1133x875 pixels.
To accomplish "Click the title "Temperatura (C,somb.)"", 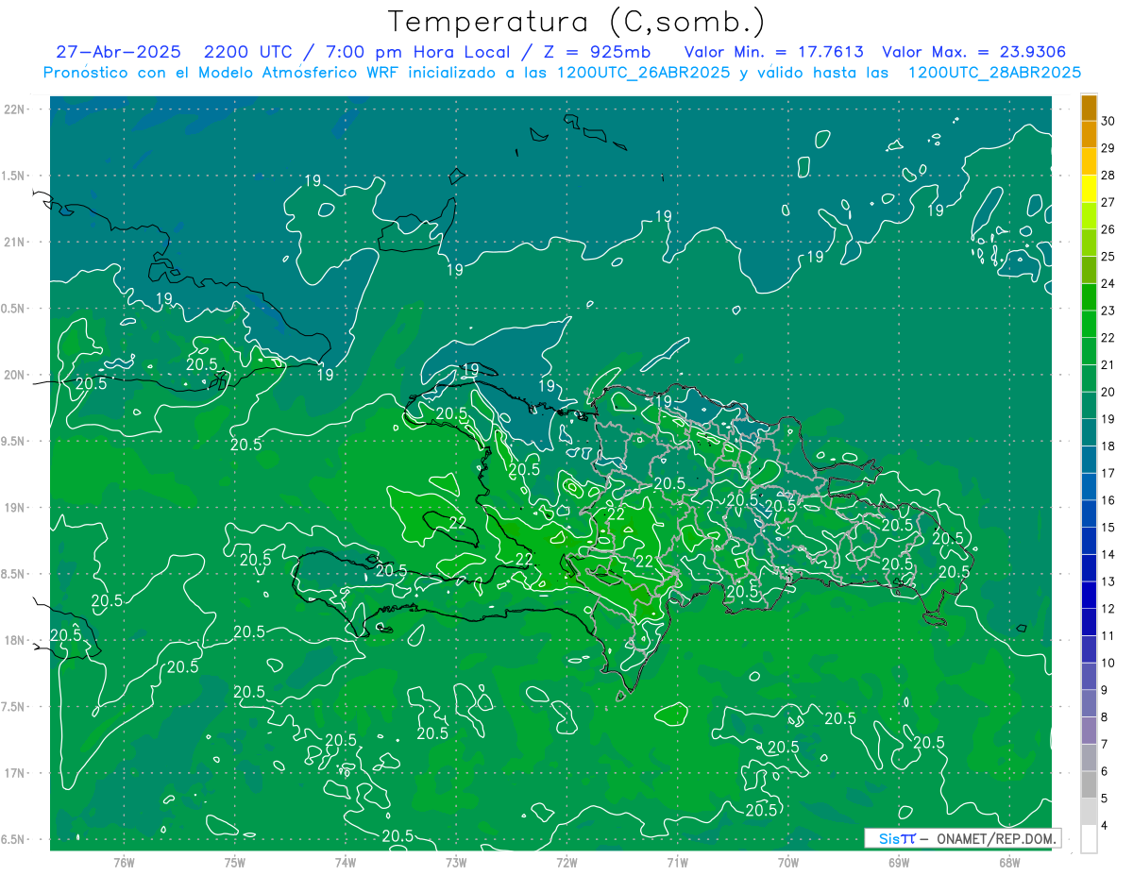I will [576, 22].
